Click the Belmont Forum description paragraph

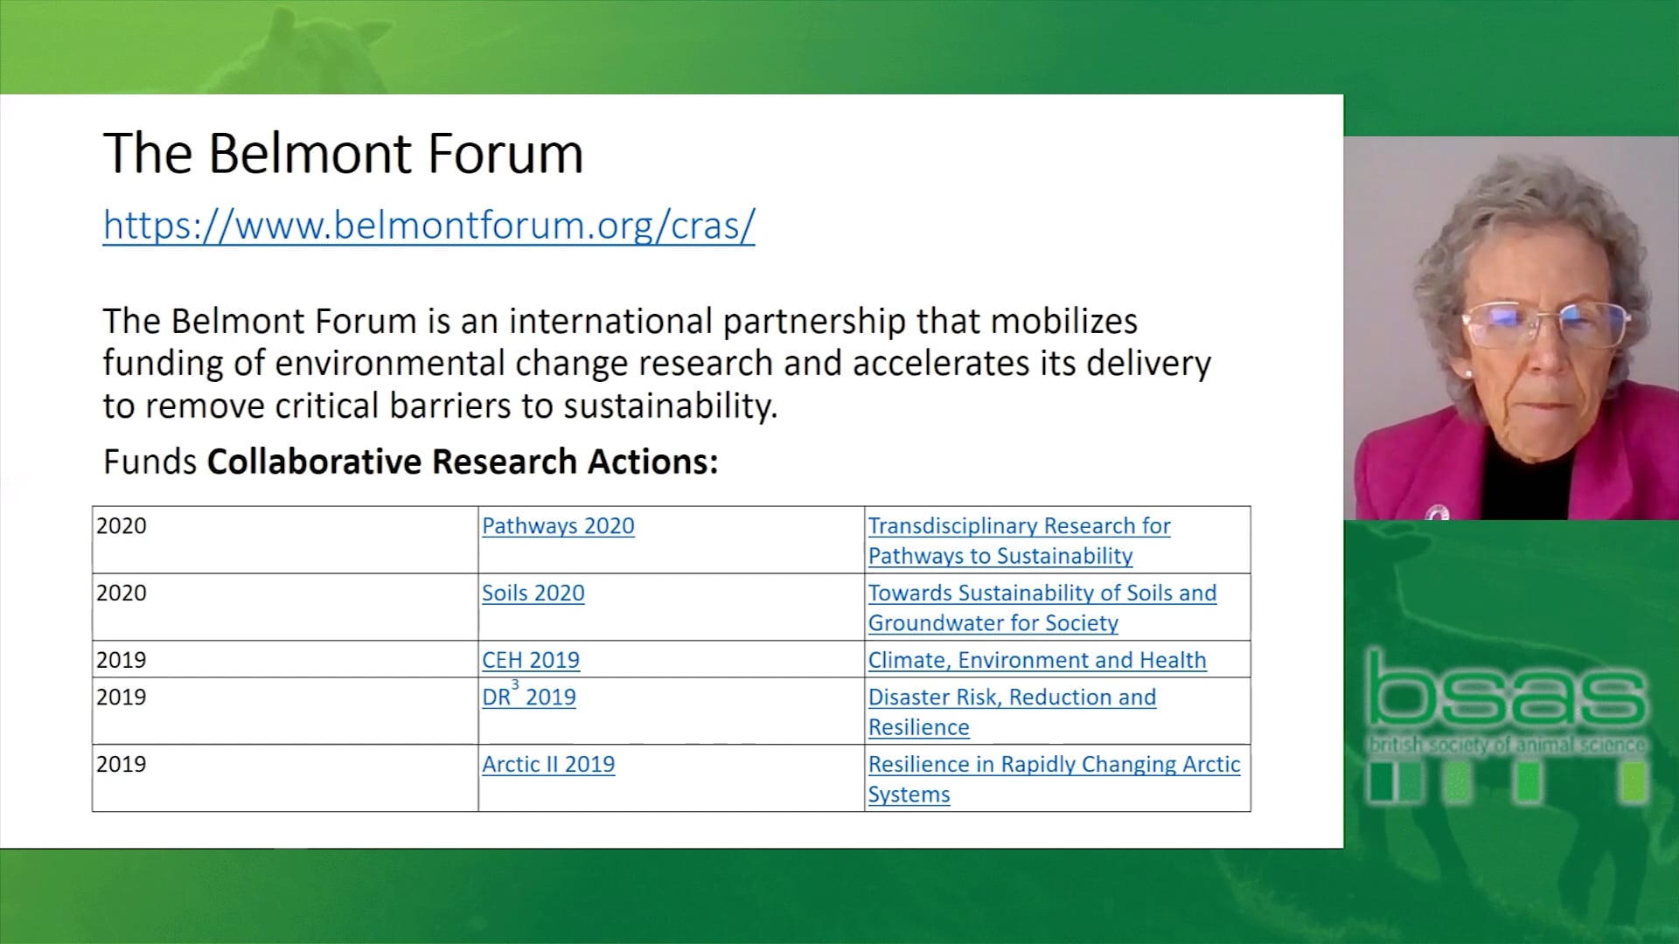(x=656, y=364)
